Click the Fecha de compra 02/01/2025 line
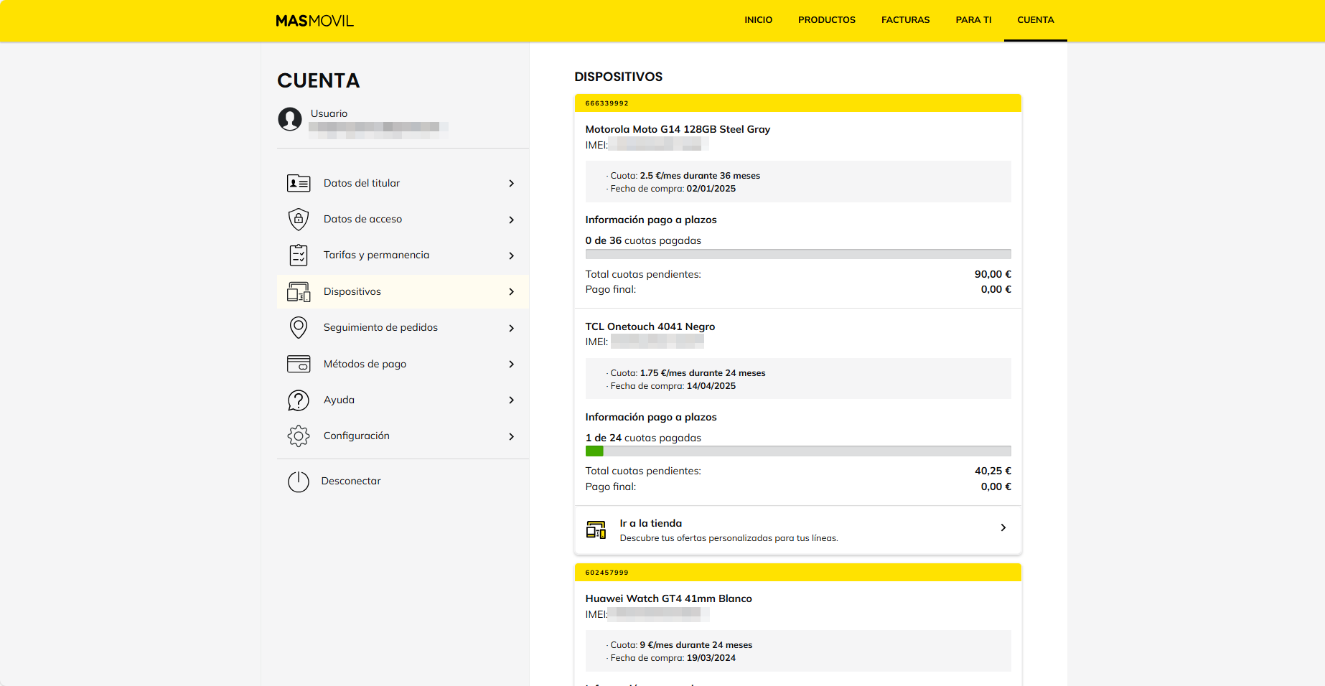1325x686 pixels. [x=671, y=189]
